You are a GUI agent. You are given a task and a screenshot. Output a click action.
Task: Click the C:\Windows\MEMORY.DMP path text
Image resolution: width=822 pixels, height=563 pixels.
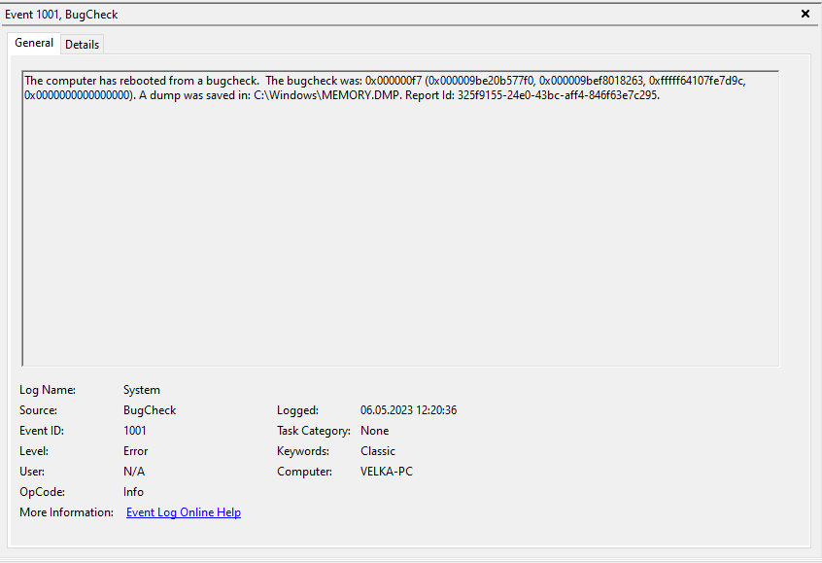(326, 95)
